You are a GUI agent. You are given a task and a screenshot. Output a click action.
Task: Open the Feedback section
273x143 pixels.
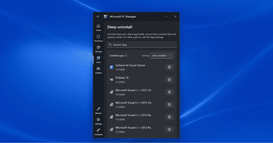(x=98, y=132)
